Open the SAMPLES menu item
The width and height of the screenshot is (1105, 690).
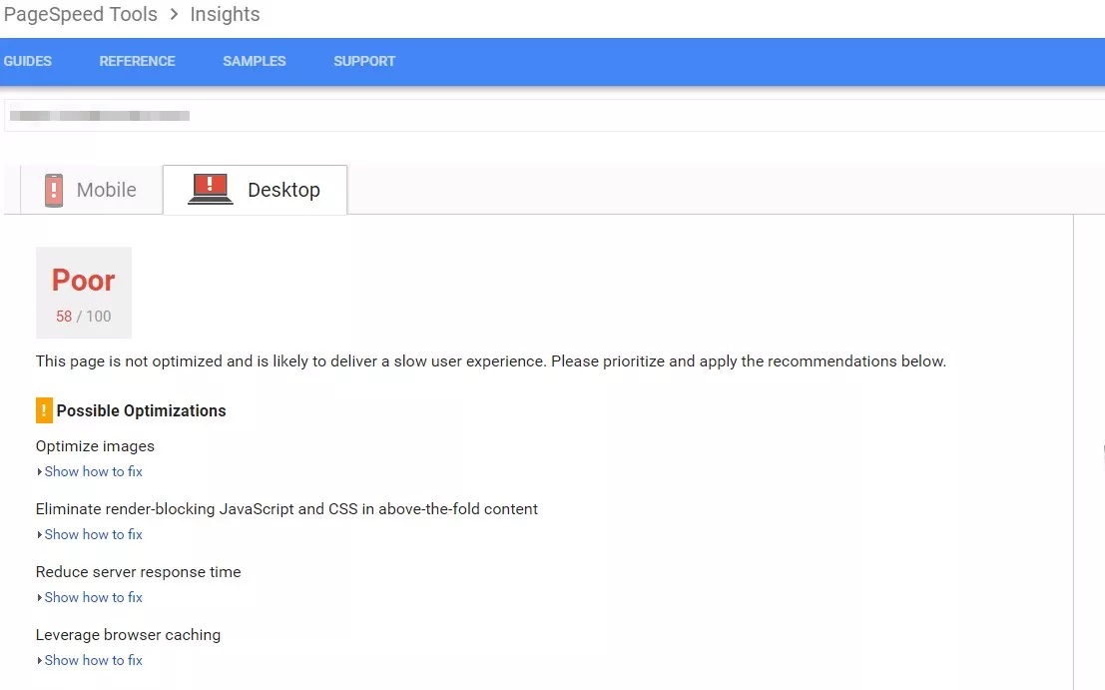(255, 61)
